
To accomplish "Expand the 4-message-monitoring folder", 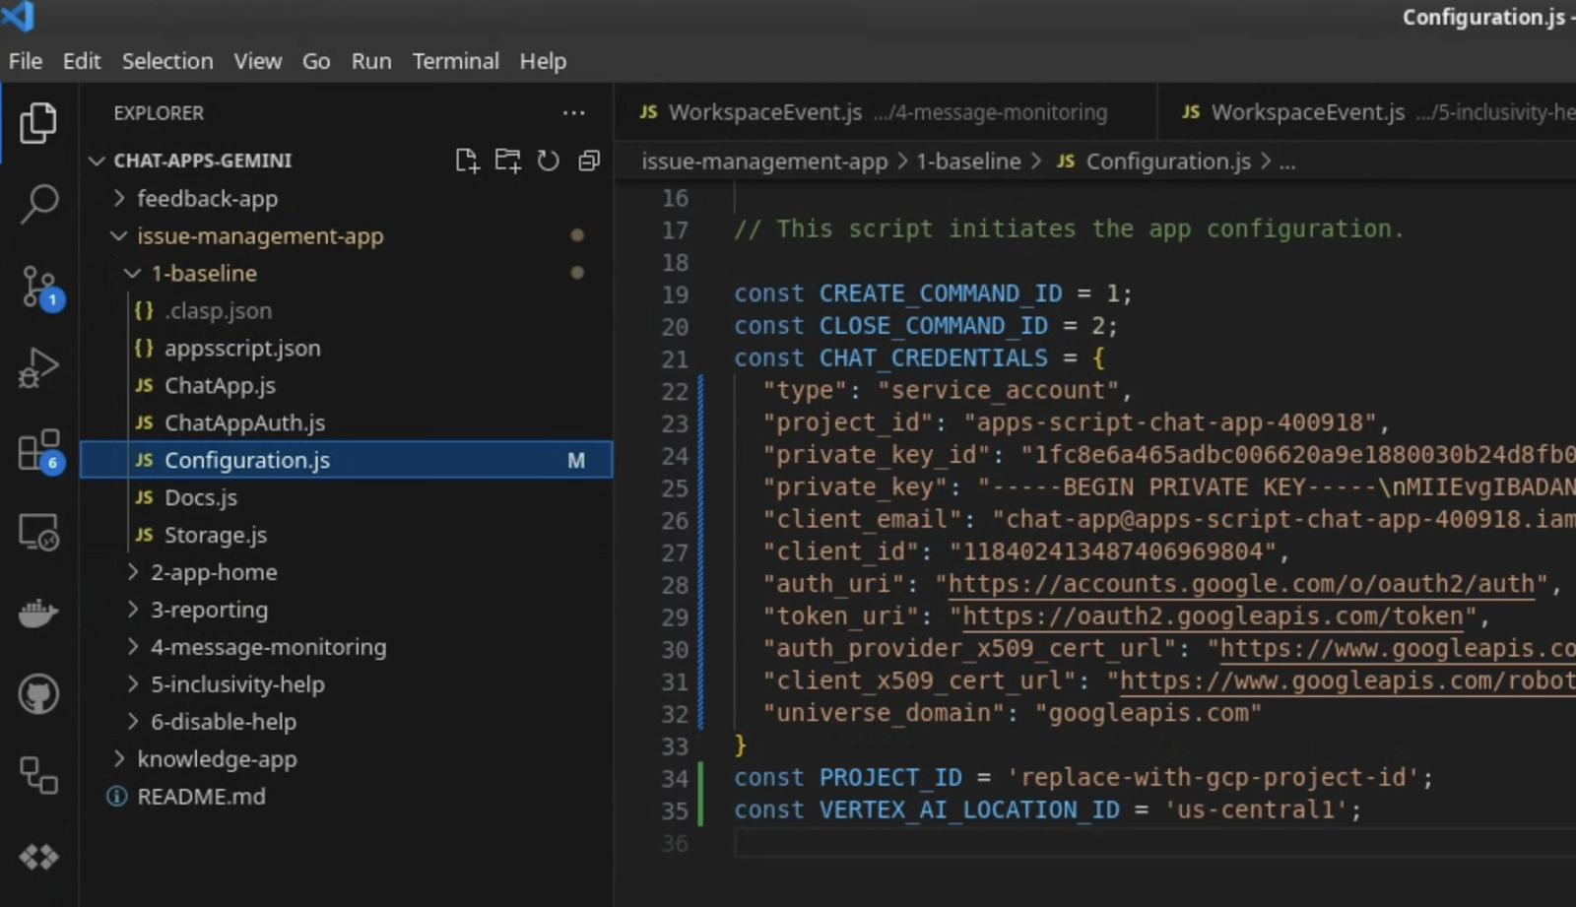I will pos(268,647).
